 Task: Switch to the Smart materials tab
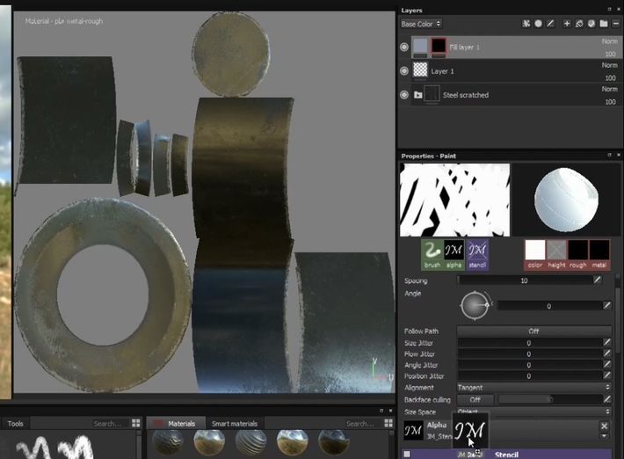[x=235, y=424]
